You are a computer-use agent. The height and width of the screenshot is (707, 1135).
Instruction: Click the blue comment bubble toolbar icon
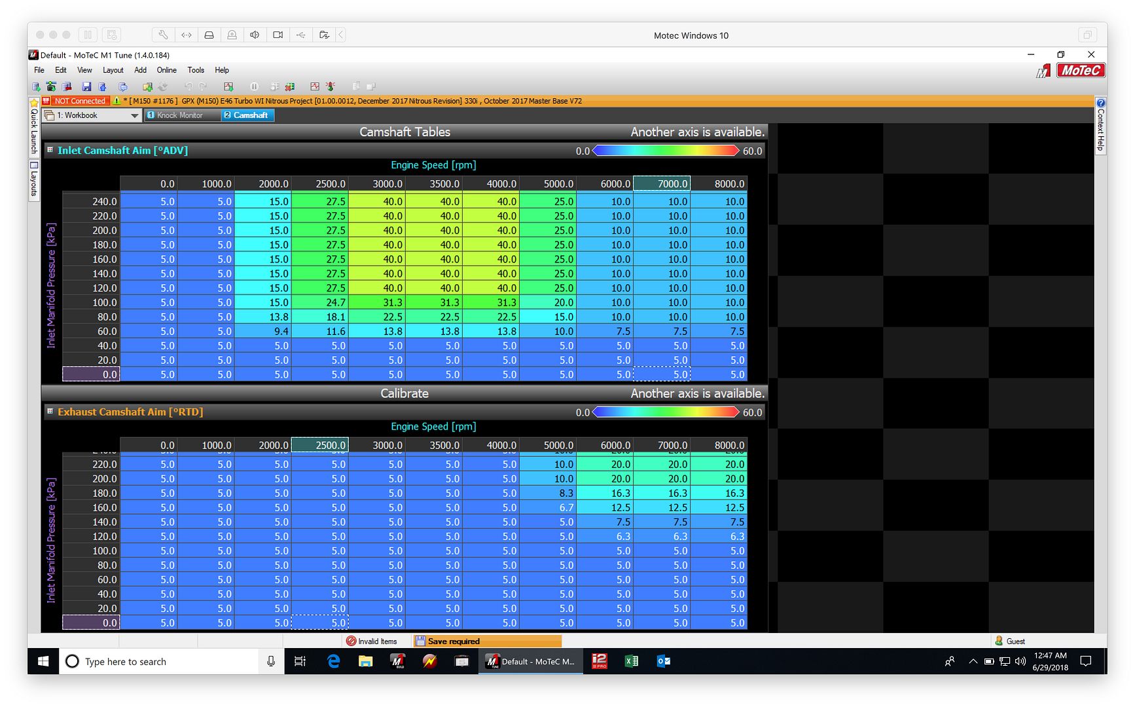pyautogui.click(x=123, y=86)
